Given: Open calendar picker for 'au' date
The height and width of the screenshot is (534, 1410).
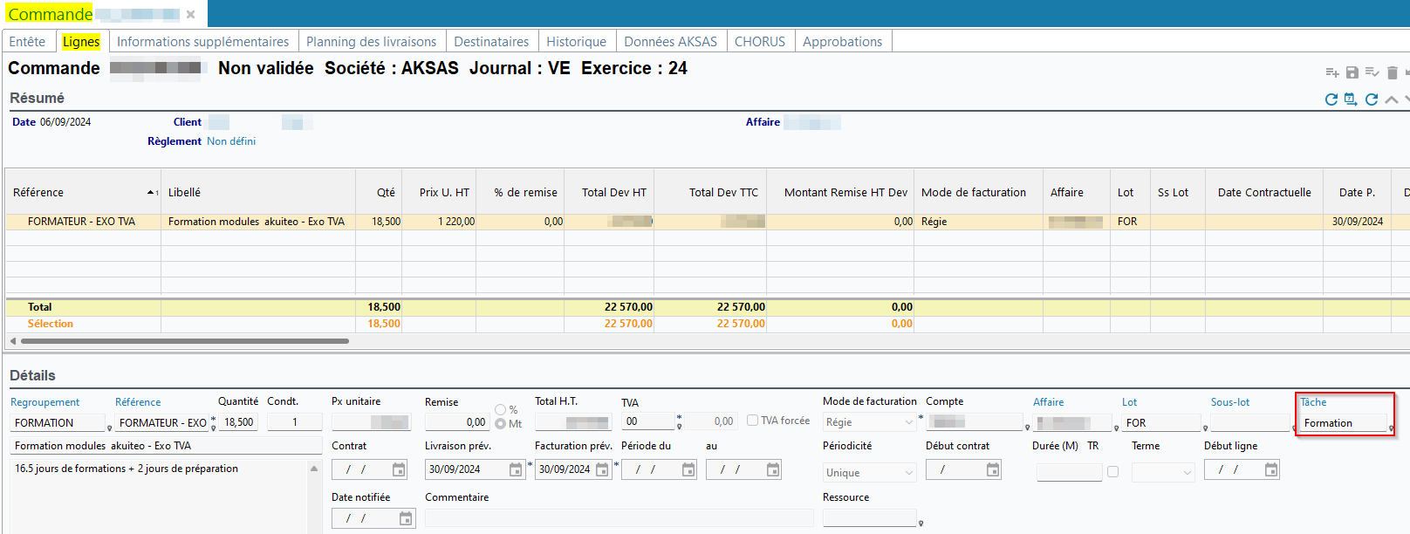Looking at the screenshot, I should [x=773, y=469].
